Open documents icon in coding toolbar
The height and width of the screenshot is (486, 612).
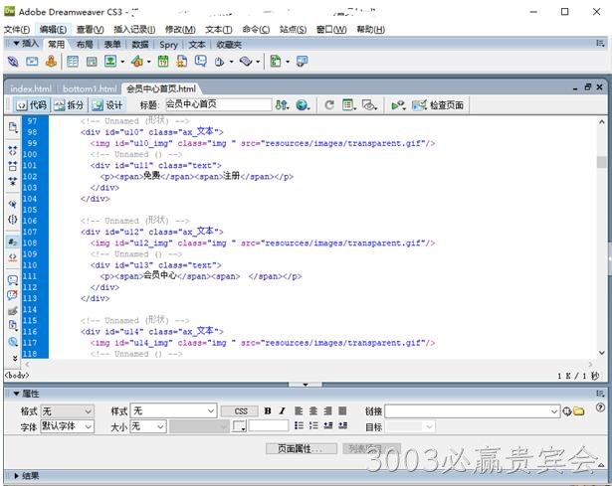coord(13,127)
